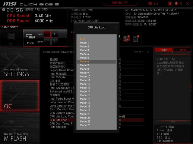The image size is (193, 144).
Task: Select the Legacy Game Comp setting
Action: [x=96, y=70]
